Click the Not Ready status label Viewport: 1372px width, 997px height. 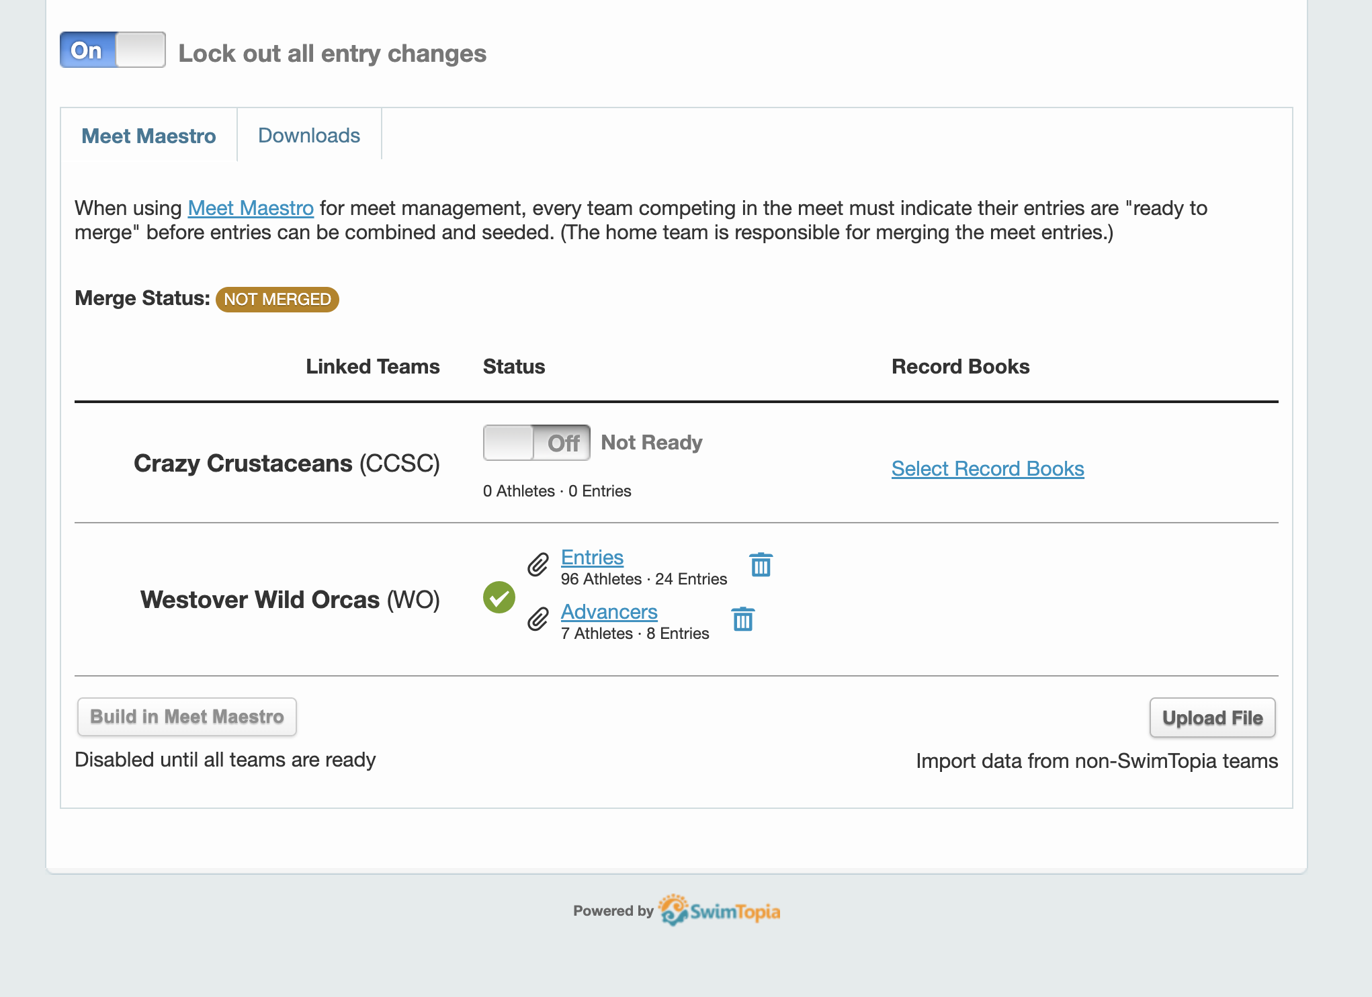point(651,442)
